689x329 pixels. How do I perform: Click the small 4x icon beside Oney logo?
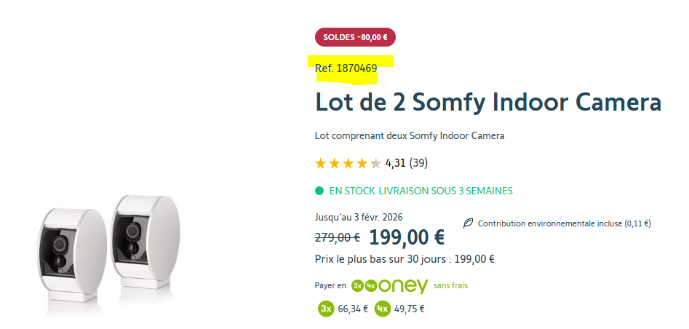[x=370, y=286]
